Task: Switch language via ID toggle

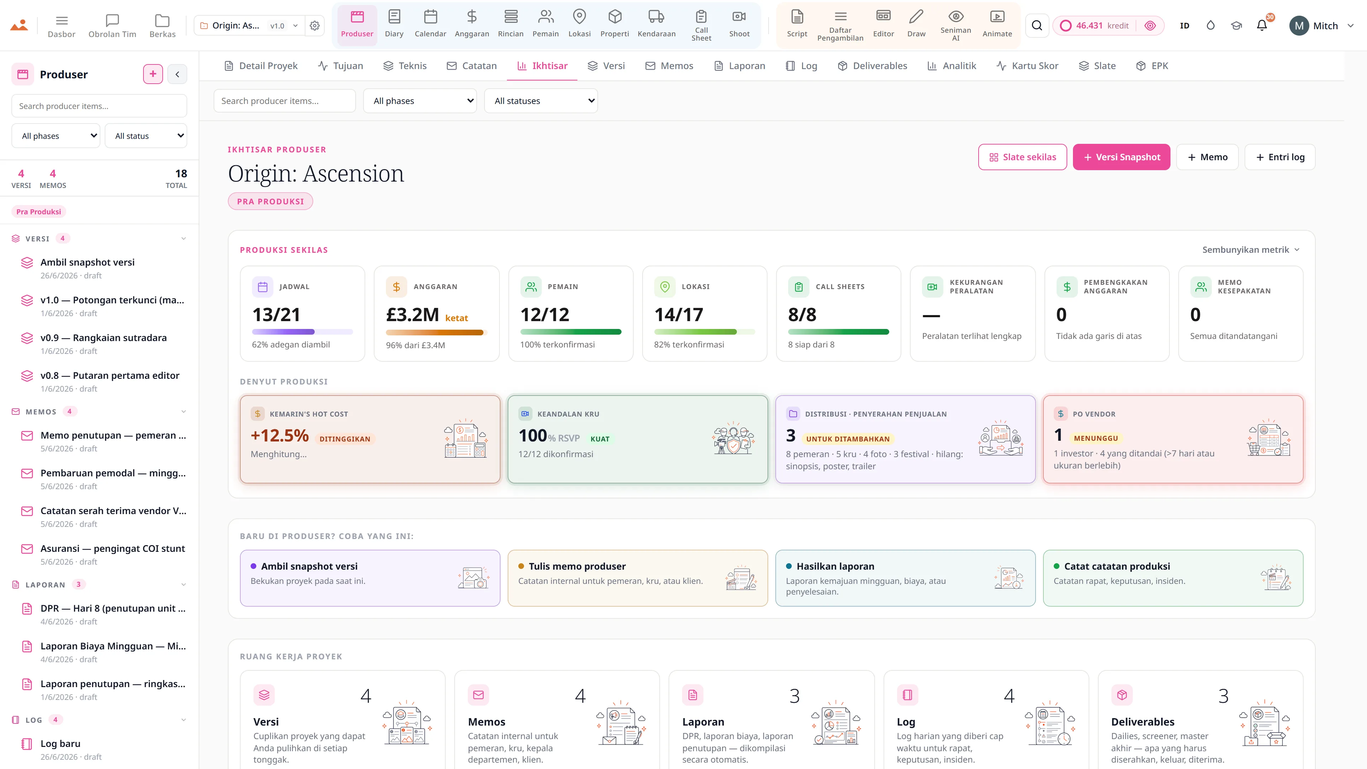Action: pos(1184,26)
